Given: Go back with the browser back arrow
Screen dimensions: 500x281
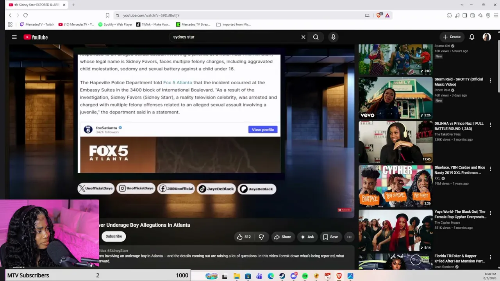Looking at the screenshot, I should (10, 15).
